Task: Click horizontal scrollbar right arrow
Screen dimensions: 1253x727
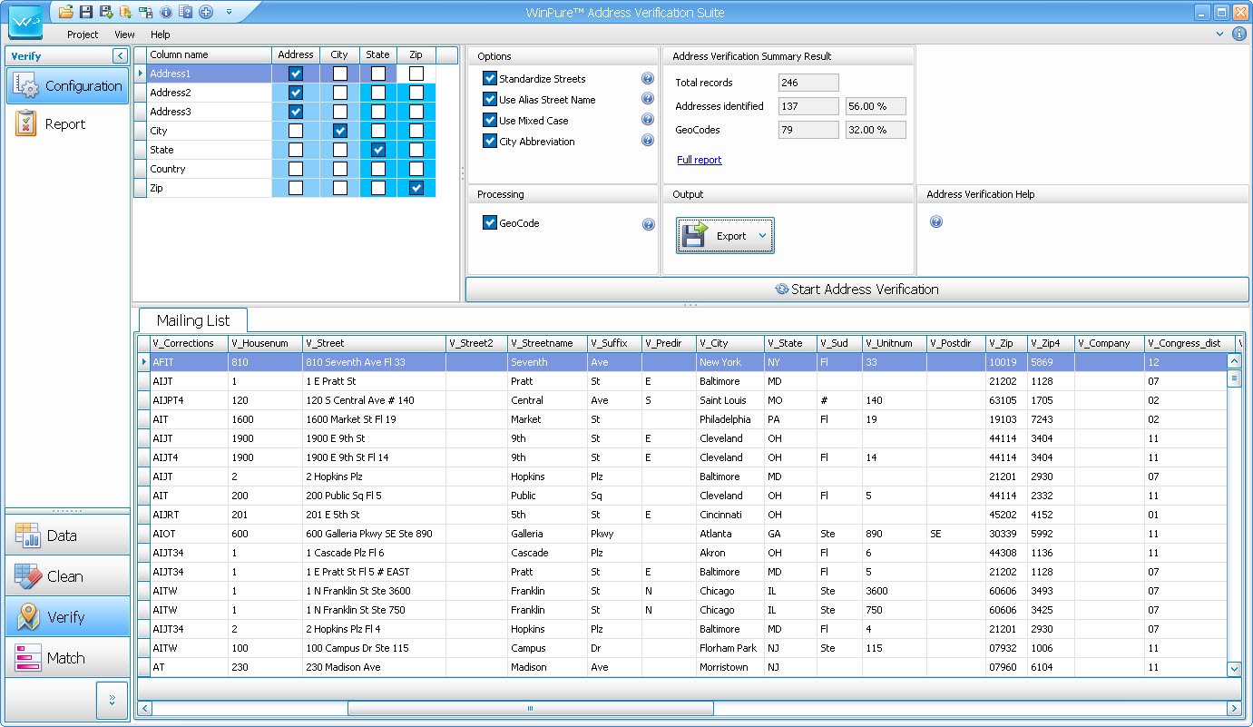Action: point(1234,708)
